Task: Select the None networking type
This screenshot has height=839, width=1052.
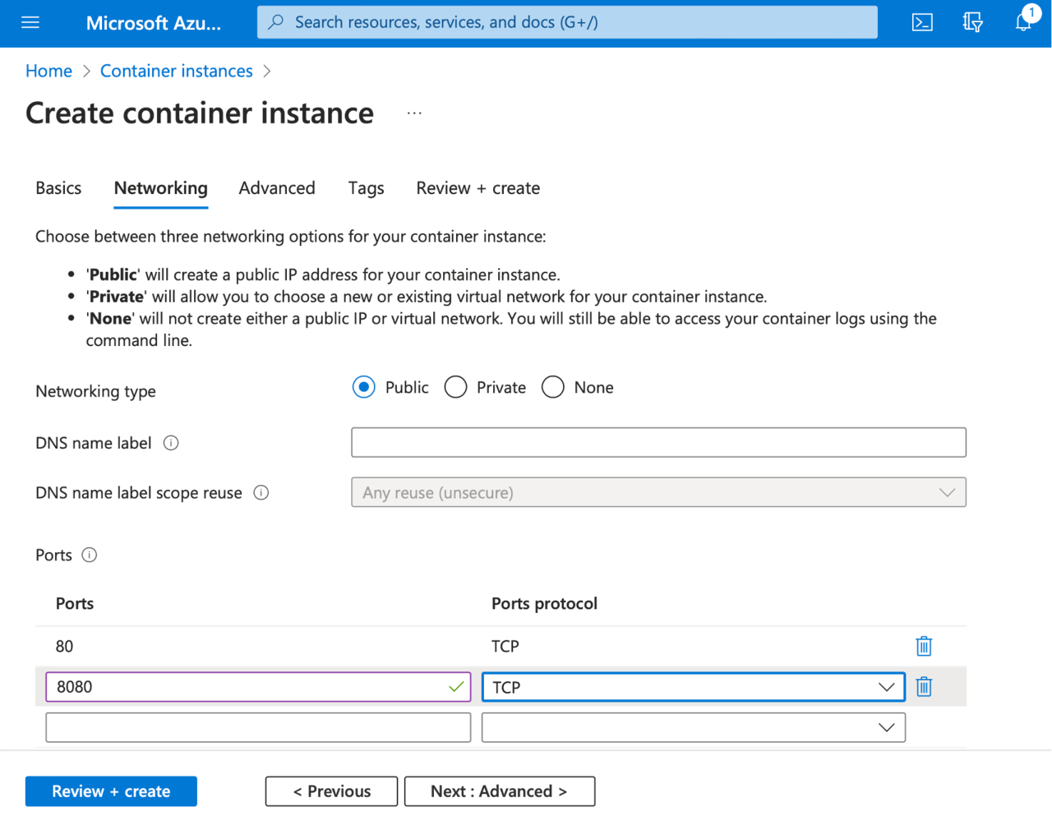Action: [552, 386]
